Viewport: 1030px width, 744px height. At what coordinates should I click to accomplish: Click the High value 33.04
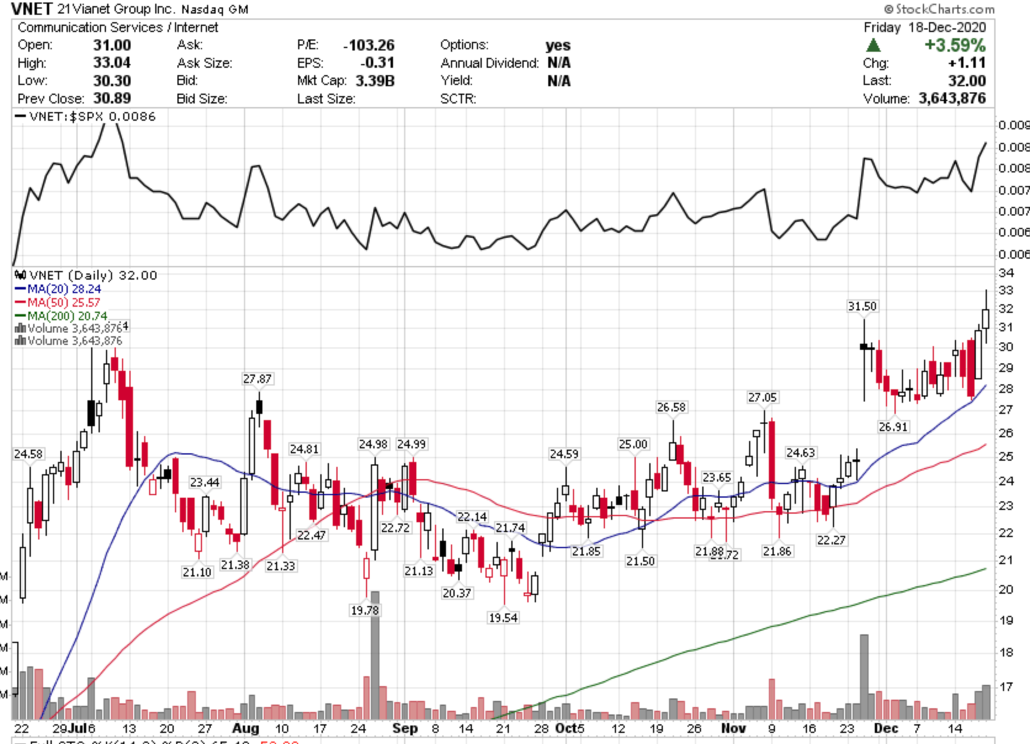[x=112, y=63]
